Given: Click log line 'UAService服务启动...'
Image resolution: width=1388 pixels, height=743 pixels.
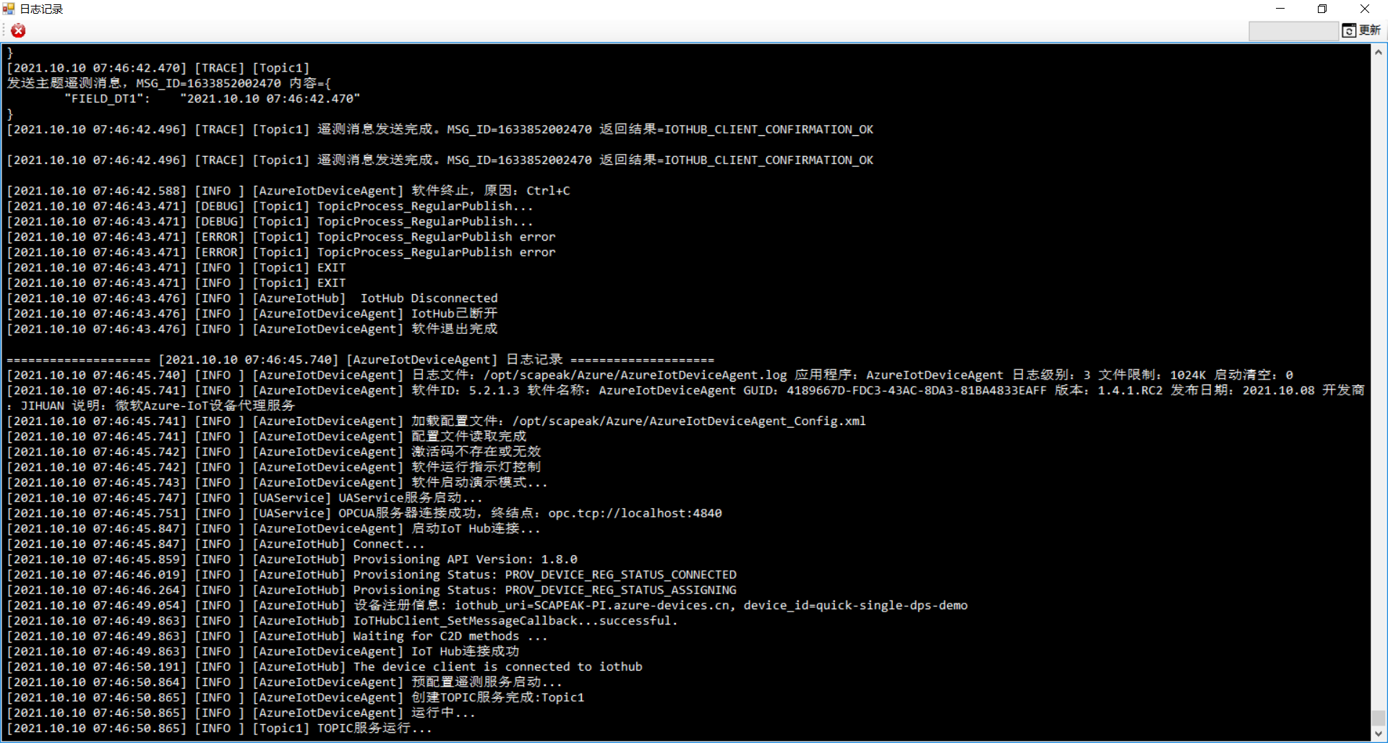Looking at the screenshot, I should (x=245, y=498).
